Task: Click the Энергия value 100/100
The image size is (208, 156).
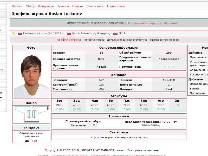Action: 169,80
